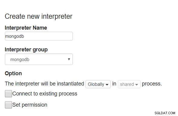The height and width of the screenshot is (116, 178).
Task: Enable the Connect to existing process checkbox
Action: (x=8, y=94)
